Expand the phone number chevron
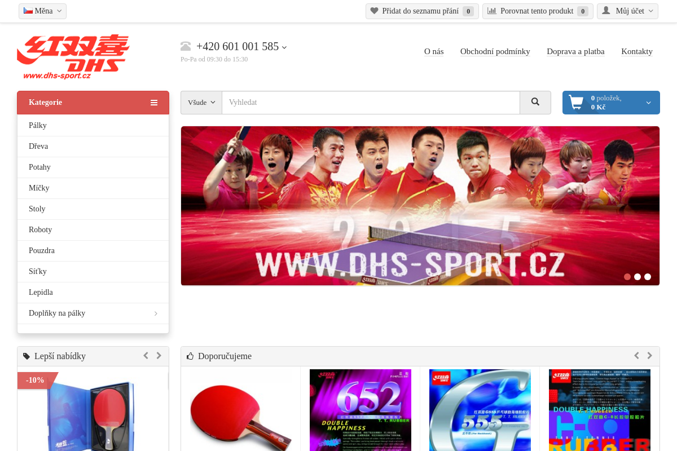 tap(284, 47)
